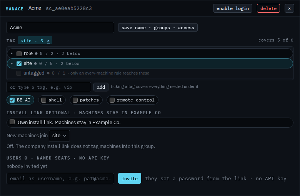Select the untagged row label
The width and height of the screenshot is (300, 196).
tap(34, 73)
